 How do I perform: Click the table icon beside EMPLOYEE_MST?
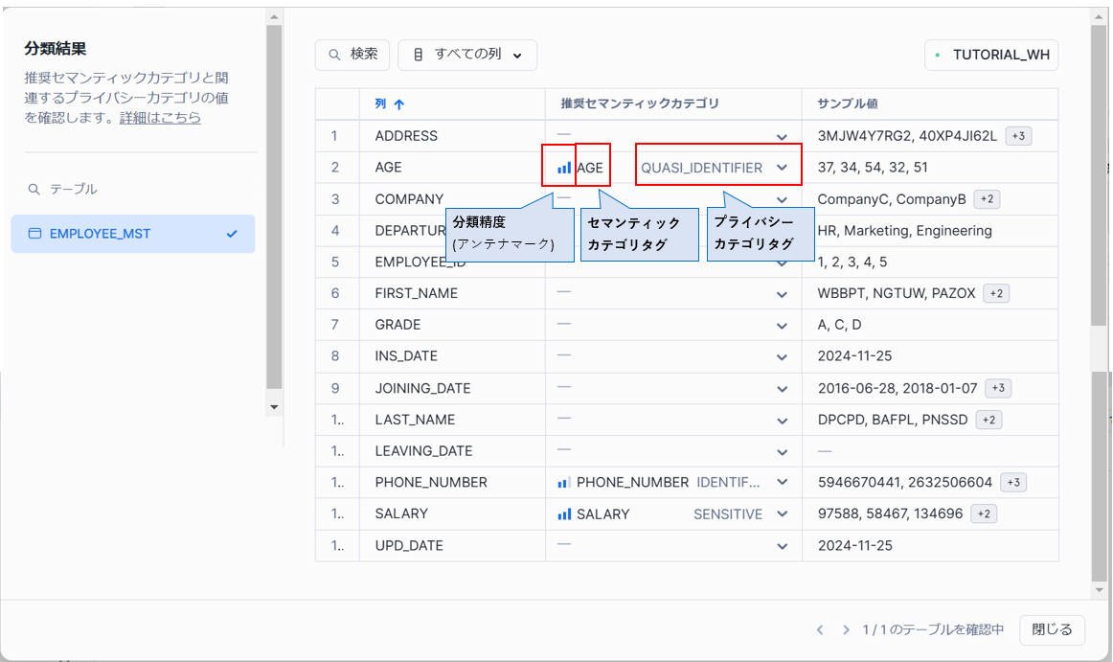pyautogui.click(x=34, y=234)
